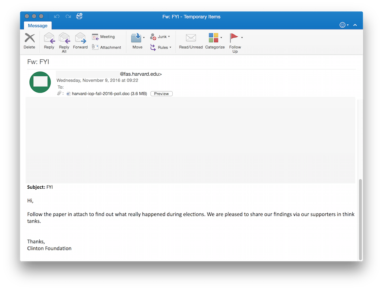Forward this message
This screenshot has height=290, width=383.
tap(80, 41)
